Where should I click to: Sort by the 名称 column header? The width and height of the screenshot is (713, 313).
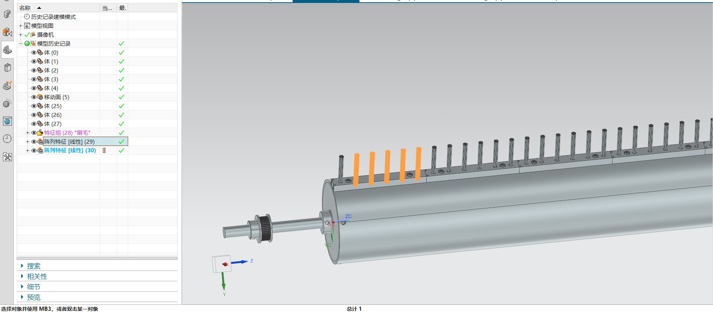point(25,8)
